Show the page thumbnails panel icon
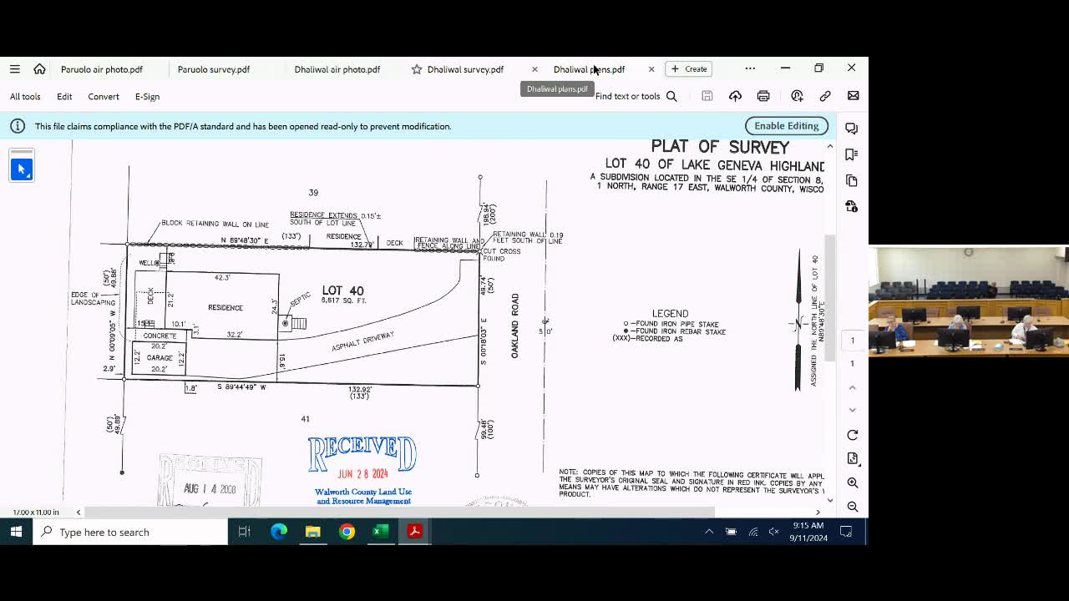Screen dimensions: 1069x601 coord(852,180)
